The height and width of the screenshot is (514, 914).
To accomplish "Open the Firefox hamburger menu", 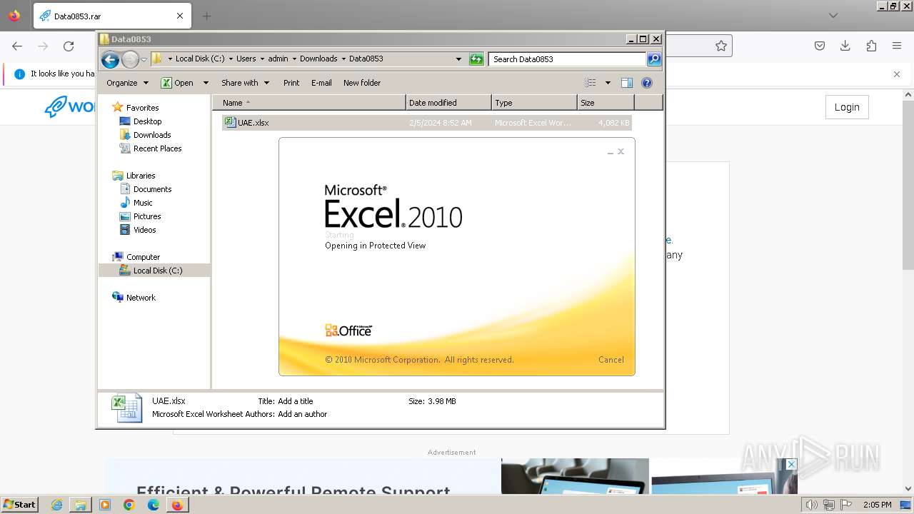I will coord(897,46).
